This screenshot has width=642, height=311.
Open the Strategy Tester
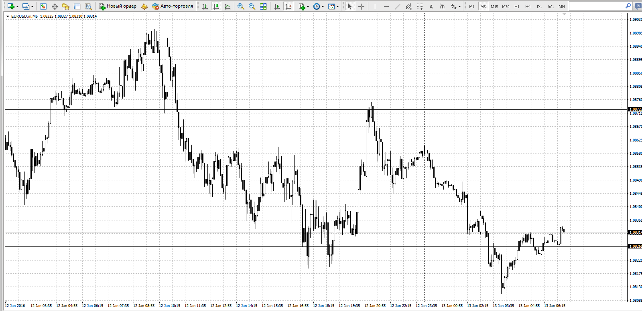click(88, 6)
